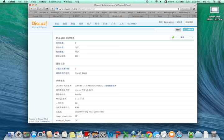224x140 pixels.
Task: Click green arrow icon beside 菜单
Action: pos(173,37)
